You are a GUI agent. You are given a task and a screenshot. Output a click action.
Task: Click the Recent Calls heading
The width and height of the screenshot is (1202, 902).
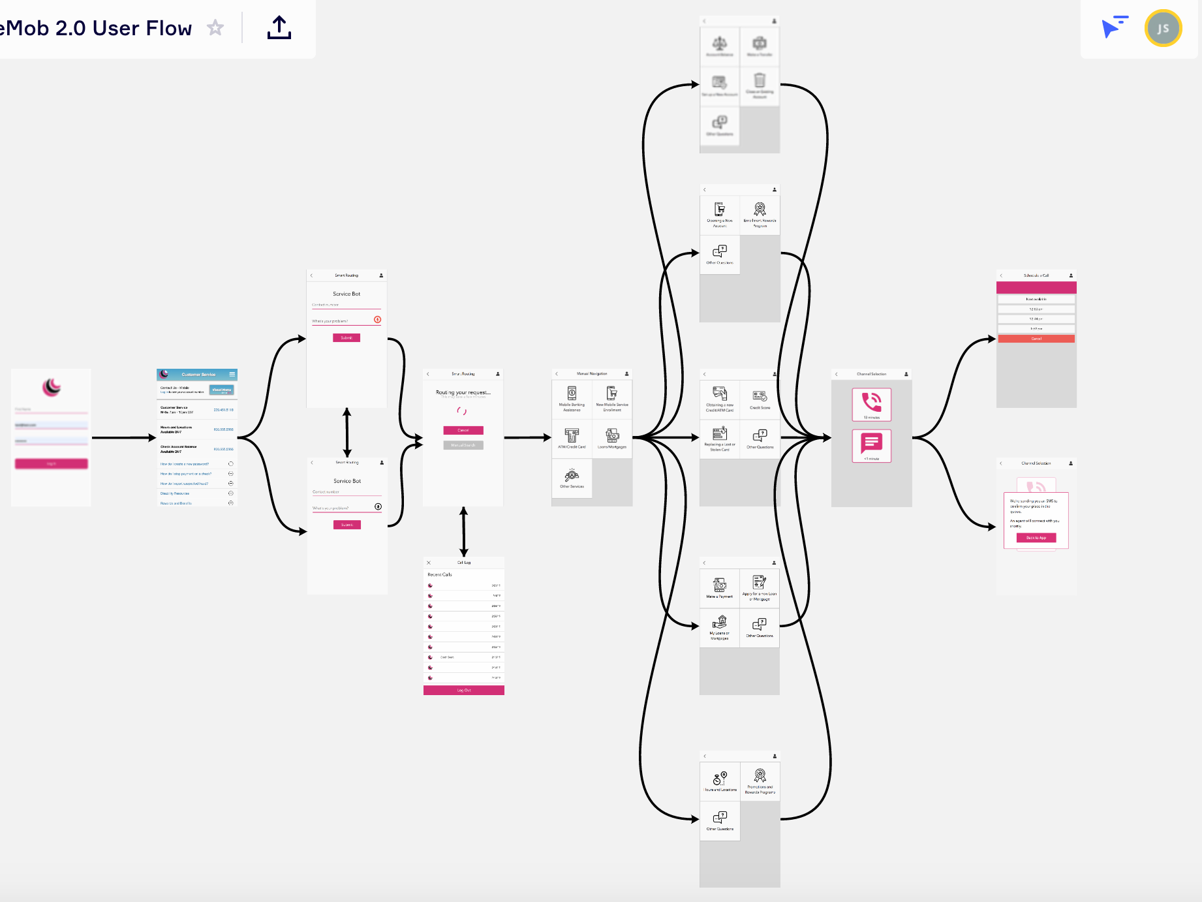pos(440,575)
